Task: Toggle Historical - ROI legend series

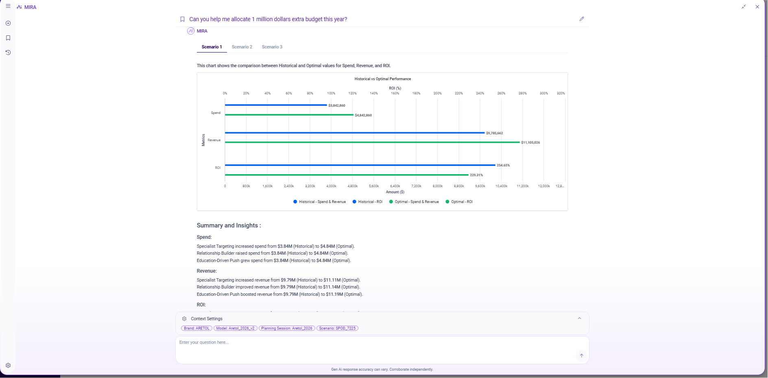Action: [x=367, y=202]
